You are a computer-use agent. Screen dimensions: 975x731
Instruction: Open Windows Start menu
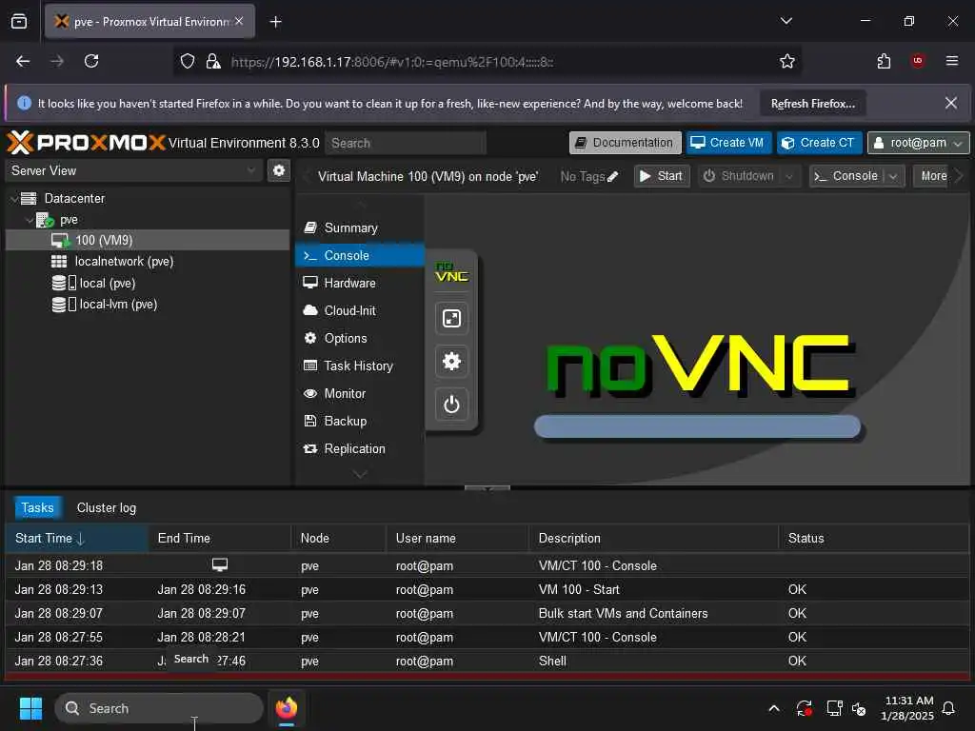click(30, 708)
